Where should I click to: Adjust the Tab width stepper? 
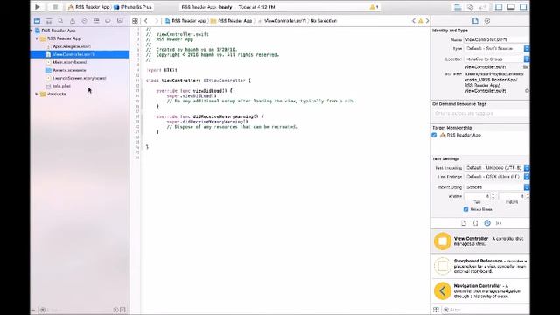pyautogui.click(x=493, y=196)
